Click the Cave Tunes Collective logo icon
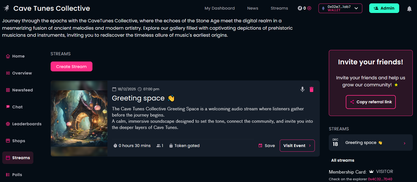The height and width of the screenshot is (182, 417). [x=6, y=8]
